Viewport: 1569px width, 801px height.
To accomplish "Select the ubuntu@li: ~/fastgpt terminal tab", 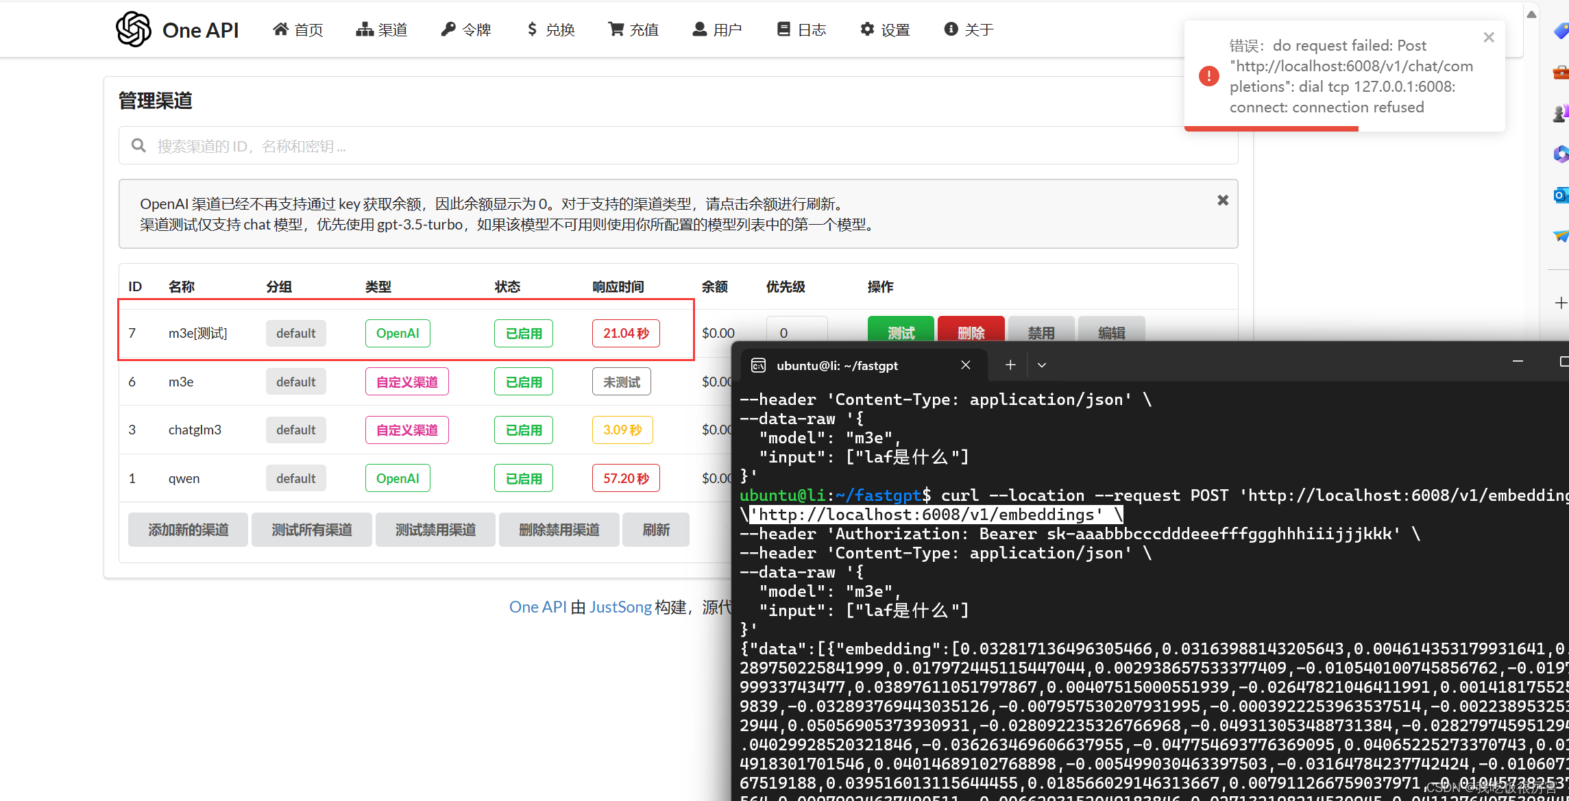I will tap(865, 365).
